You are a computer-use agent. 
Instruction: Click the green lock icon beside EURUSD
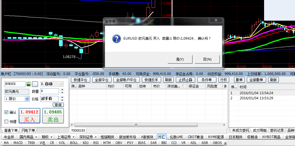click(x=28, y=84)
